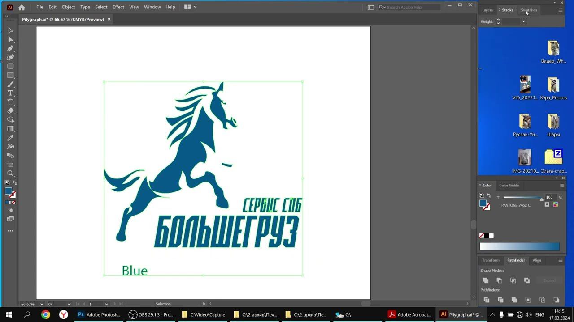Open the Effect menu

click(118, 7)
